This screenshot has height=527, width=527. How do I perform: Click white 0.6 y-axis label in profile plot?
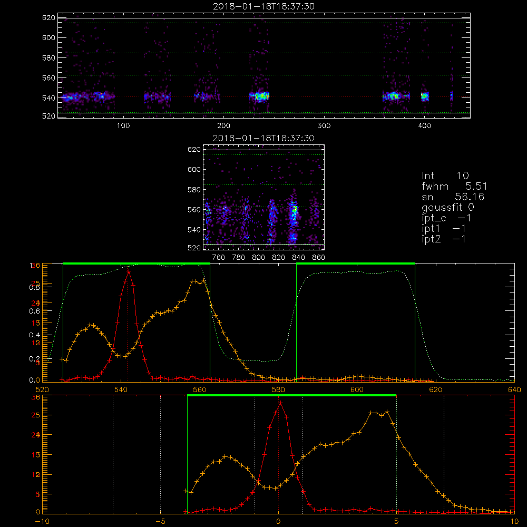[34, 311]
